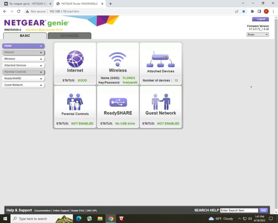278x223 pixels.
Task: Bookmark this page with the star icon
Action: point(243,11)
